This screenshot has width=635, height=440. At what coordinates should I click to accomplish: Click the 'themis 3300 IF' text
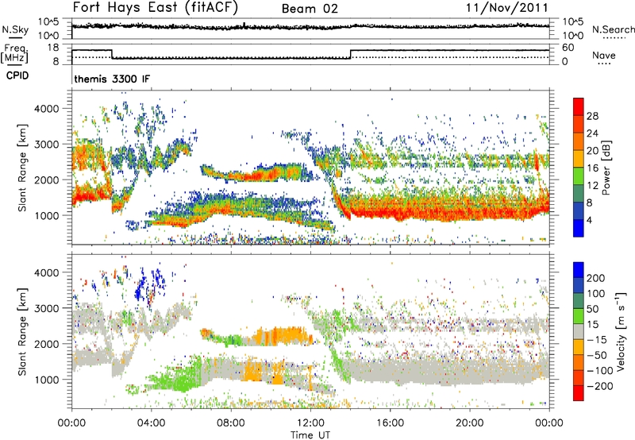[112, 79]
